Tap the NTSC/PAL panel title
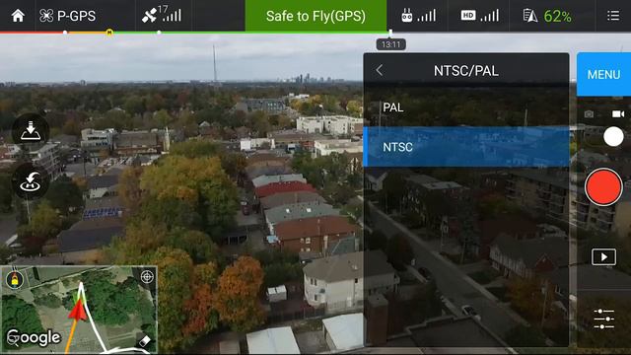This screenshot has width=631, height=355. pyautogui.click(x=466, y=71)
